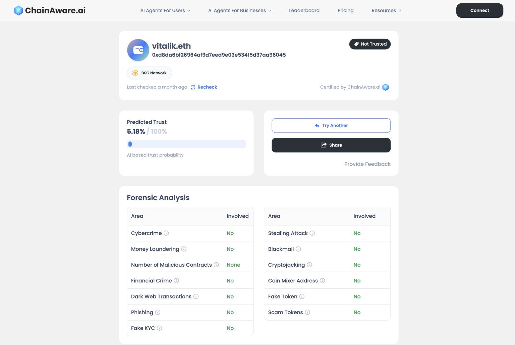This screenshot has height=345, width=515.
Task: Go to the Pricing page
Action: coord(345,10)
